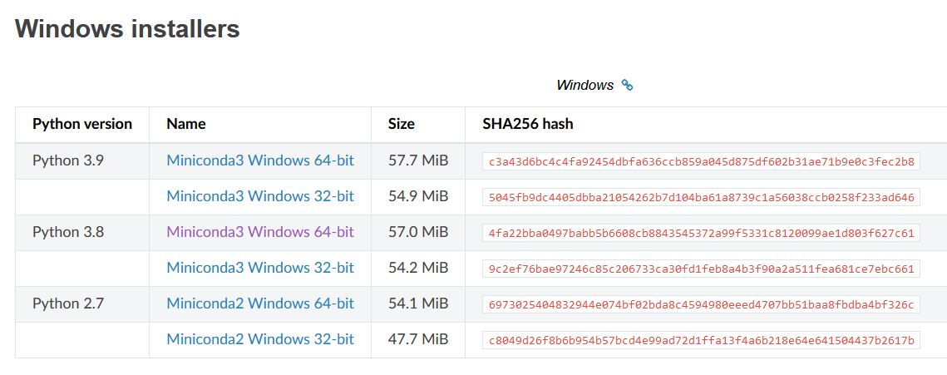Viewport: 947px width, 375px height.
Task: Click the Name column header
Action: 186,124
